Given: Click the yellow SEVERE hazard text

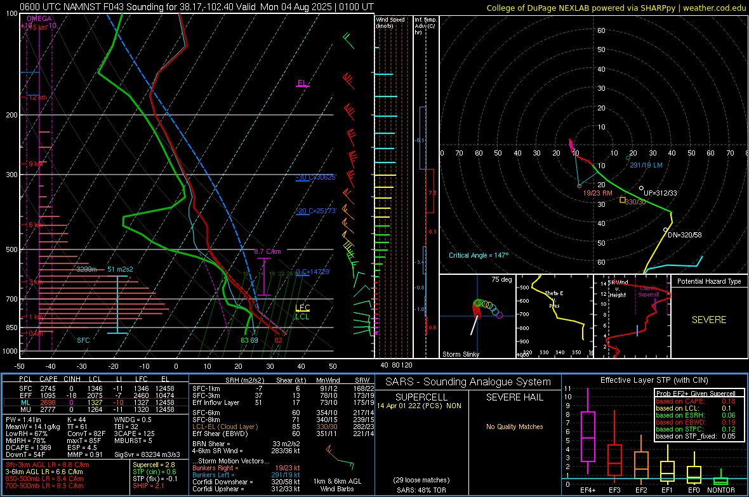Looking at the screenshot, I should (709, 320).
